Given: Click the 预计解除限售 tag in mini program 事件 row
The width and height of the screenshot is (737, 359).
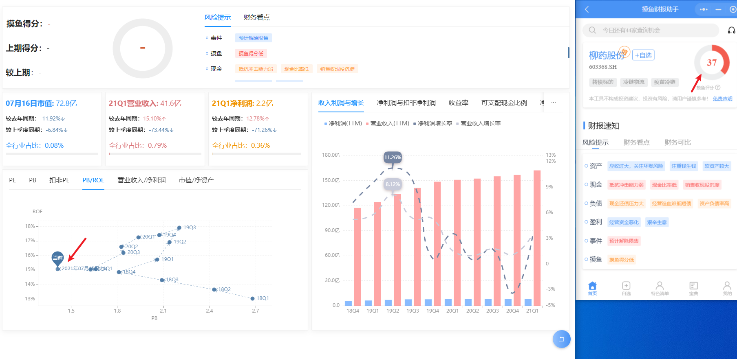Looking at the screenshot, I should coord(624,241).
